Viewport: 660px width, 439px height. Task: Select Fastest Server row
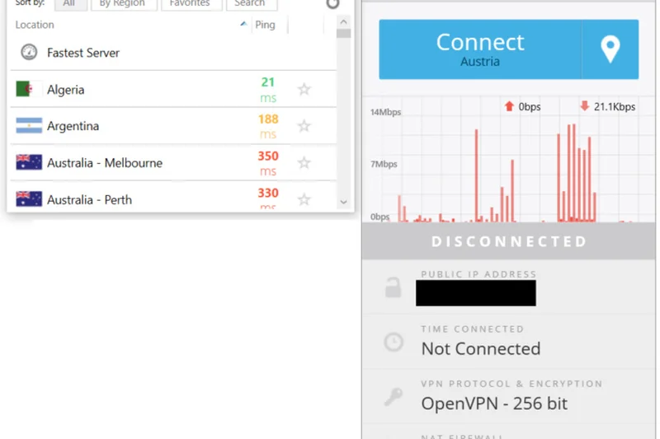coord(173,53)
